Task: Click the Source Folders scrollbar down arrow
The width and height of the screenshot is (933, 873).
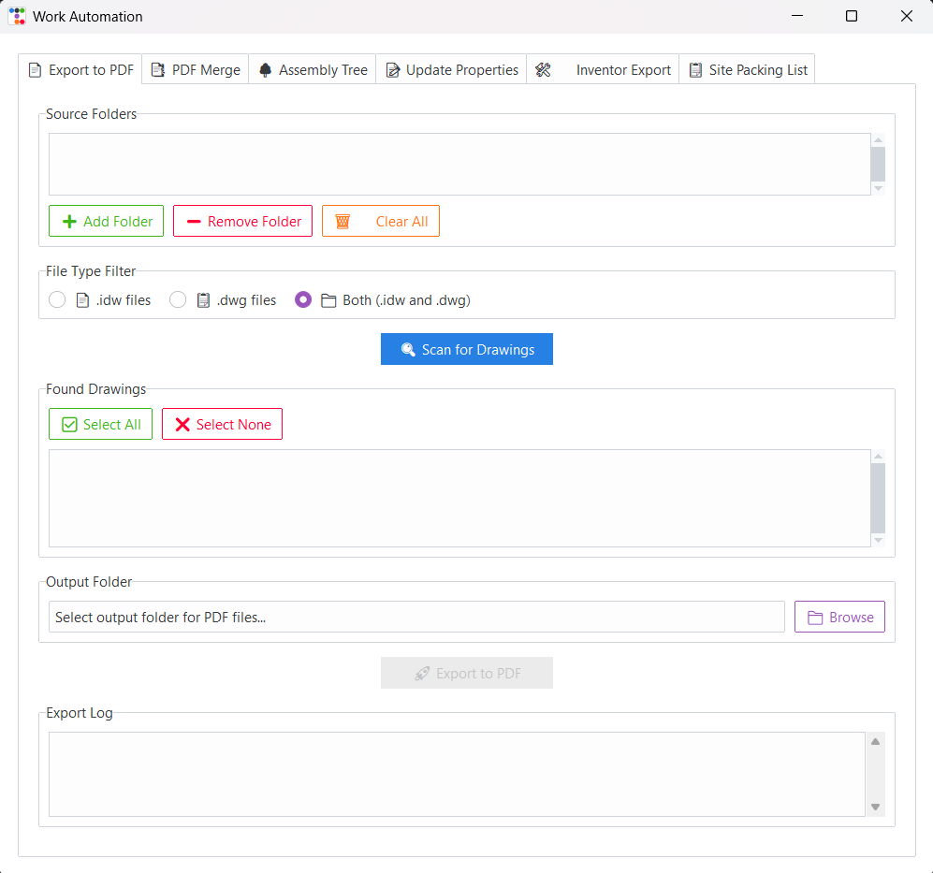Action: [x=878, y=189]
